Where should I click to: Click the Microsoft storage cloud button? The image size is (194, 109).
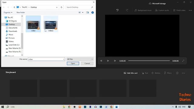(x=157, y=3)
